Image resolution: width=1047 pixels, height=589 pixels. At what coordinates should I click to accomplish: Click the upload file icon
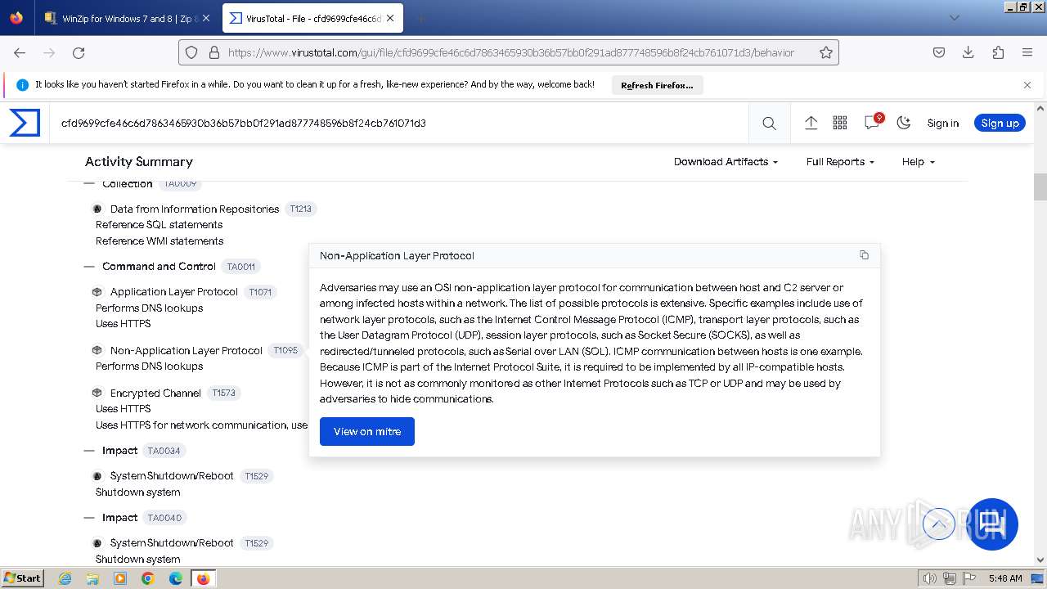coord(811,123)
